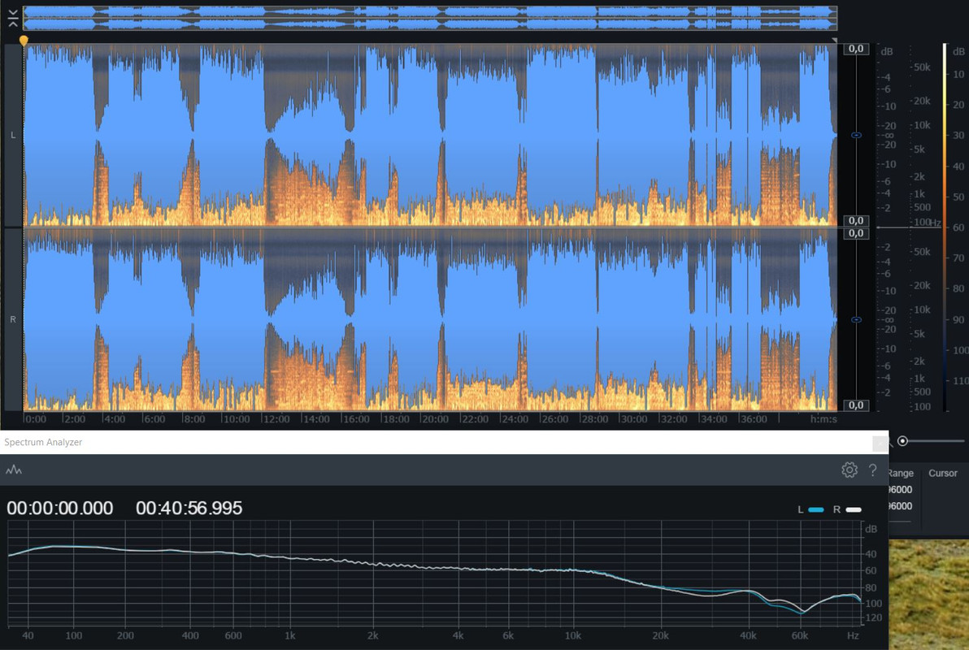Click the zoom slider knob beside analyzer title

[903, 441]
